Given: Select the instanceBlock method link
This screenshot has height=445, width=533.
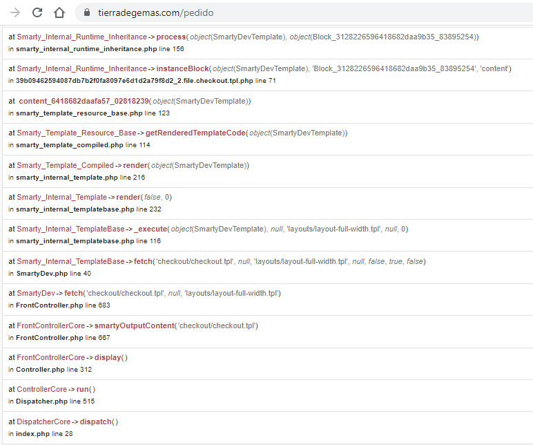Looking at the screenshot, I should click(x=182, y=68).
